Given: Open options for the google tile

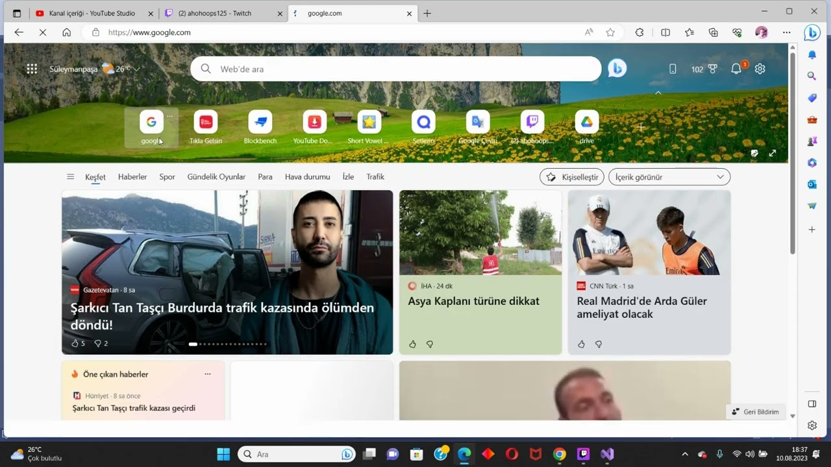Looking at the screenshot, I should pyautogui.click(x=169, y=116).
